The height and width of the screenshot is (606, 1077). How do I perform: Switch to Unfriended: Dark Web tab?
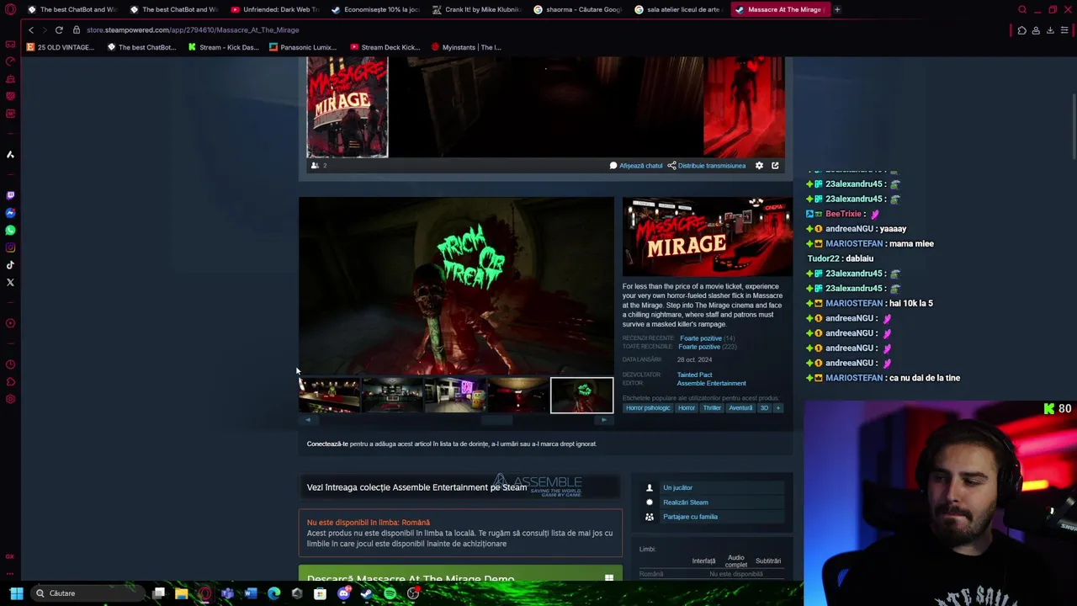click(x=274, y=9)
